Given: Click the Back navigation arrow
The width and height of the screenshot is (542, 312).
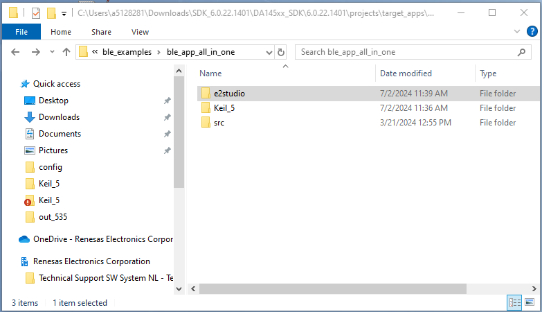Looking at the screenshot, I should [15, 52].
